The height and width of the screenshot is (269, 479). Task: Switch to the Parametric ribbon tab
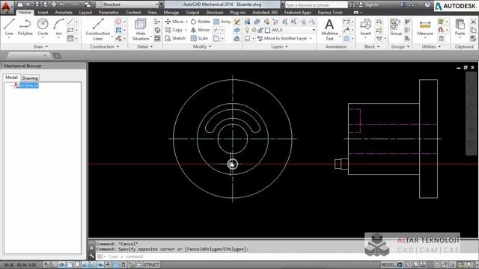click(109, 13)
